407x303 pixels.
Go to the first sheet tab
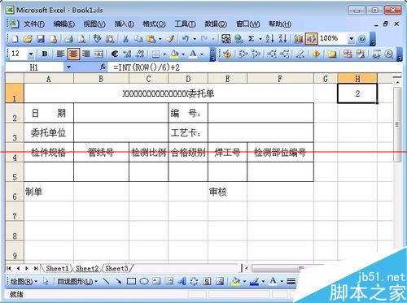pyautogui.click(x=9, y=268)
